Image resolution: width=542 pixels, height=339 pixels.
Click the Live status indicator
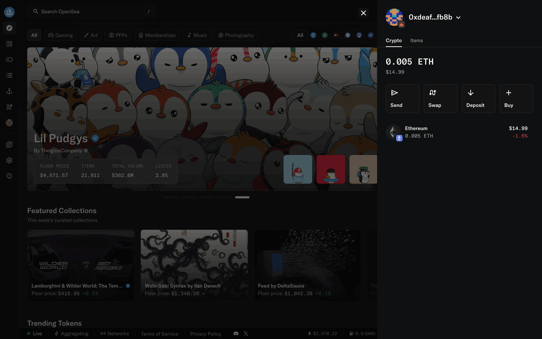34,334
